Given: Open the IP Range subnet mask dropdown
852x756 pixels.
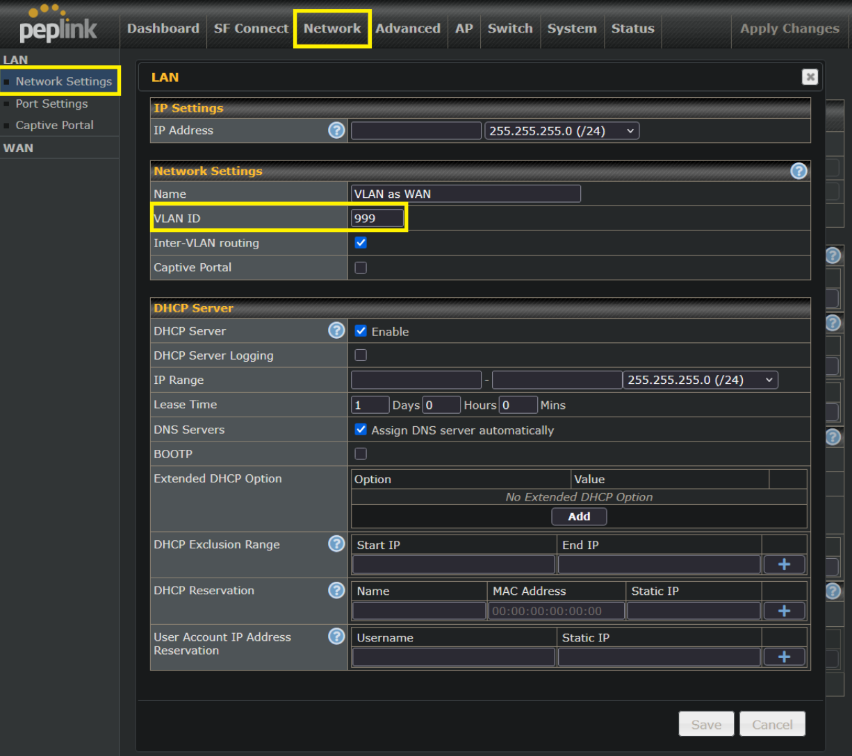Looking at the screenshot, I should click(700, 380).
